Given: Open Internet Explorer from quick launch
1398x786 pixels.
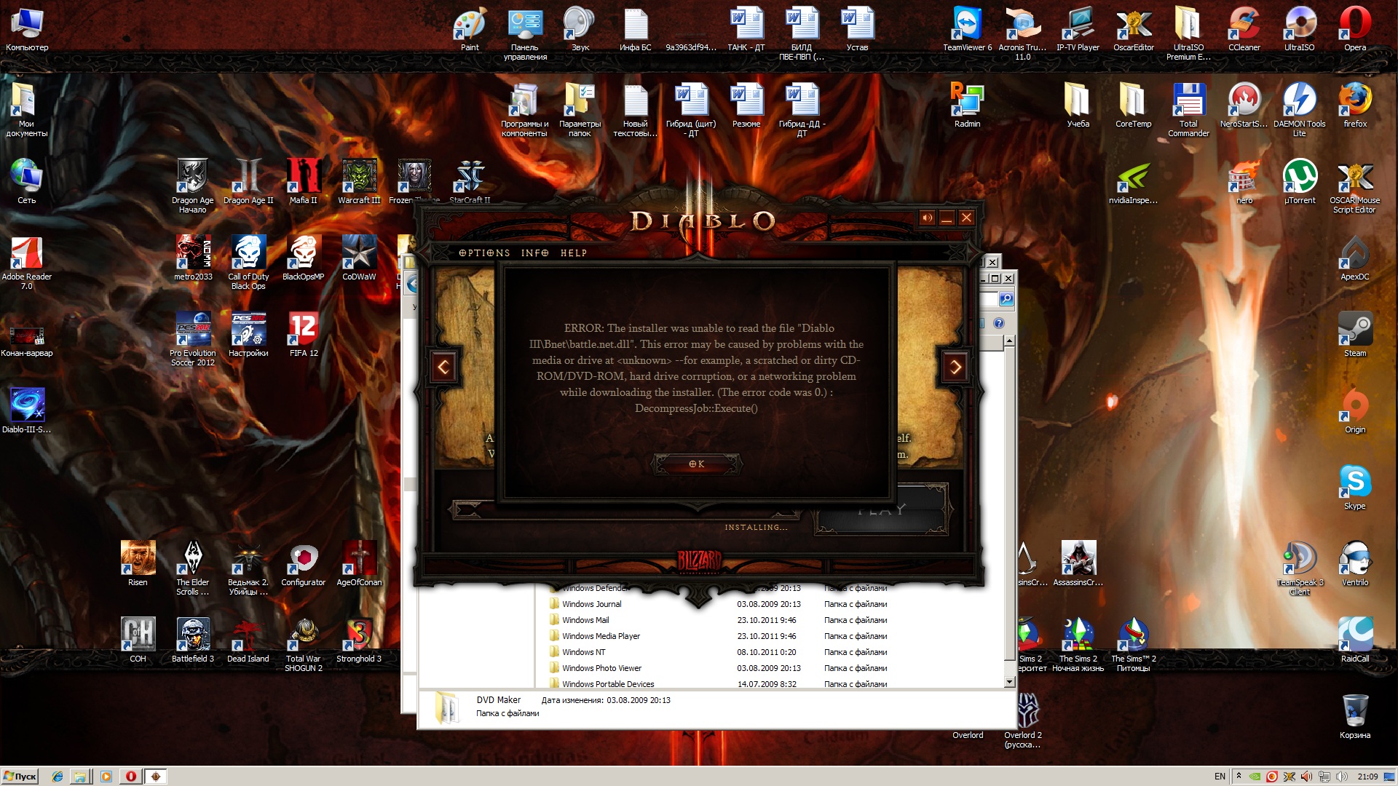Looking at the screenshot, I should [57, 776].
